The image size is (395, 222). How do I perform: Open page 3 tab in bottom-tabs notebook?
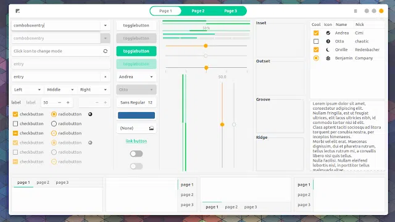tap(251, 207)
